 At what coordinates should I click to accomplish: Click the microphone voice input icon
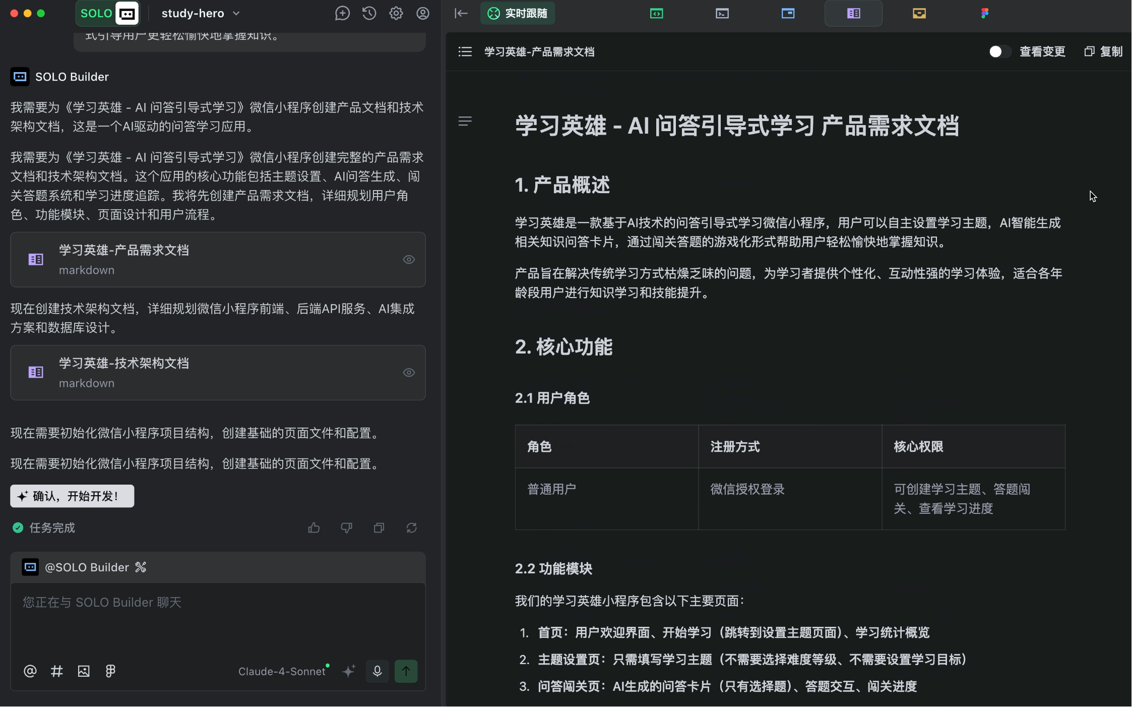click(x=377, y=671)
